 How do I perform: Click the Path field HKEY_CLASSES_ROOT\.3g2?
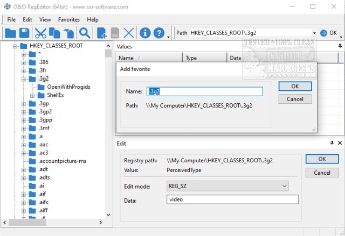click(251, 33)
